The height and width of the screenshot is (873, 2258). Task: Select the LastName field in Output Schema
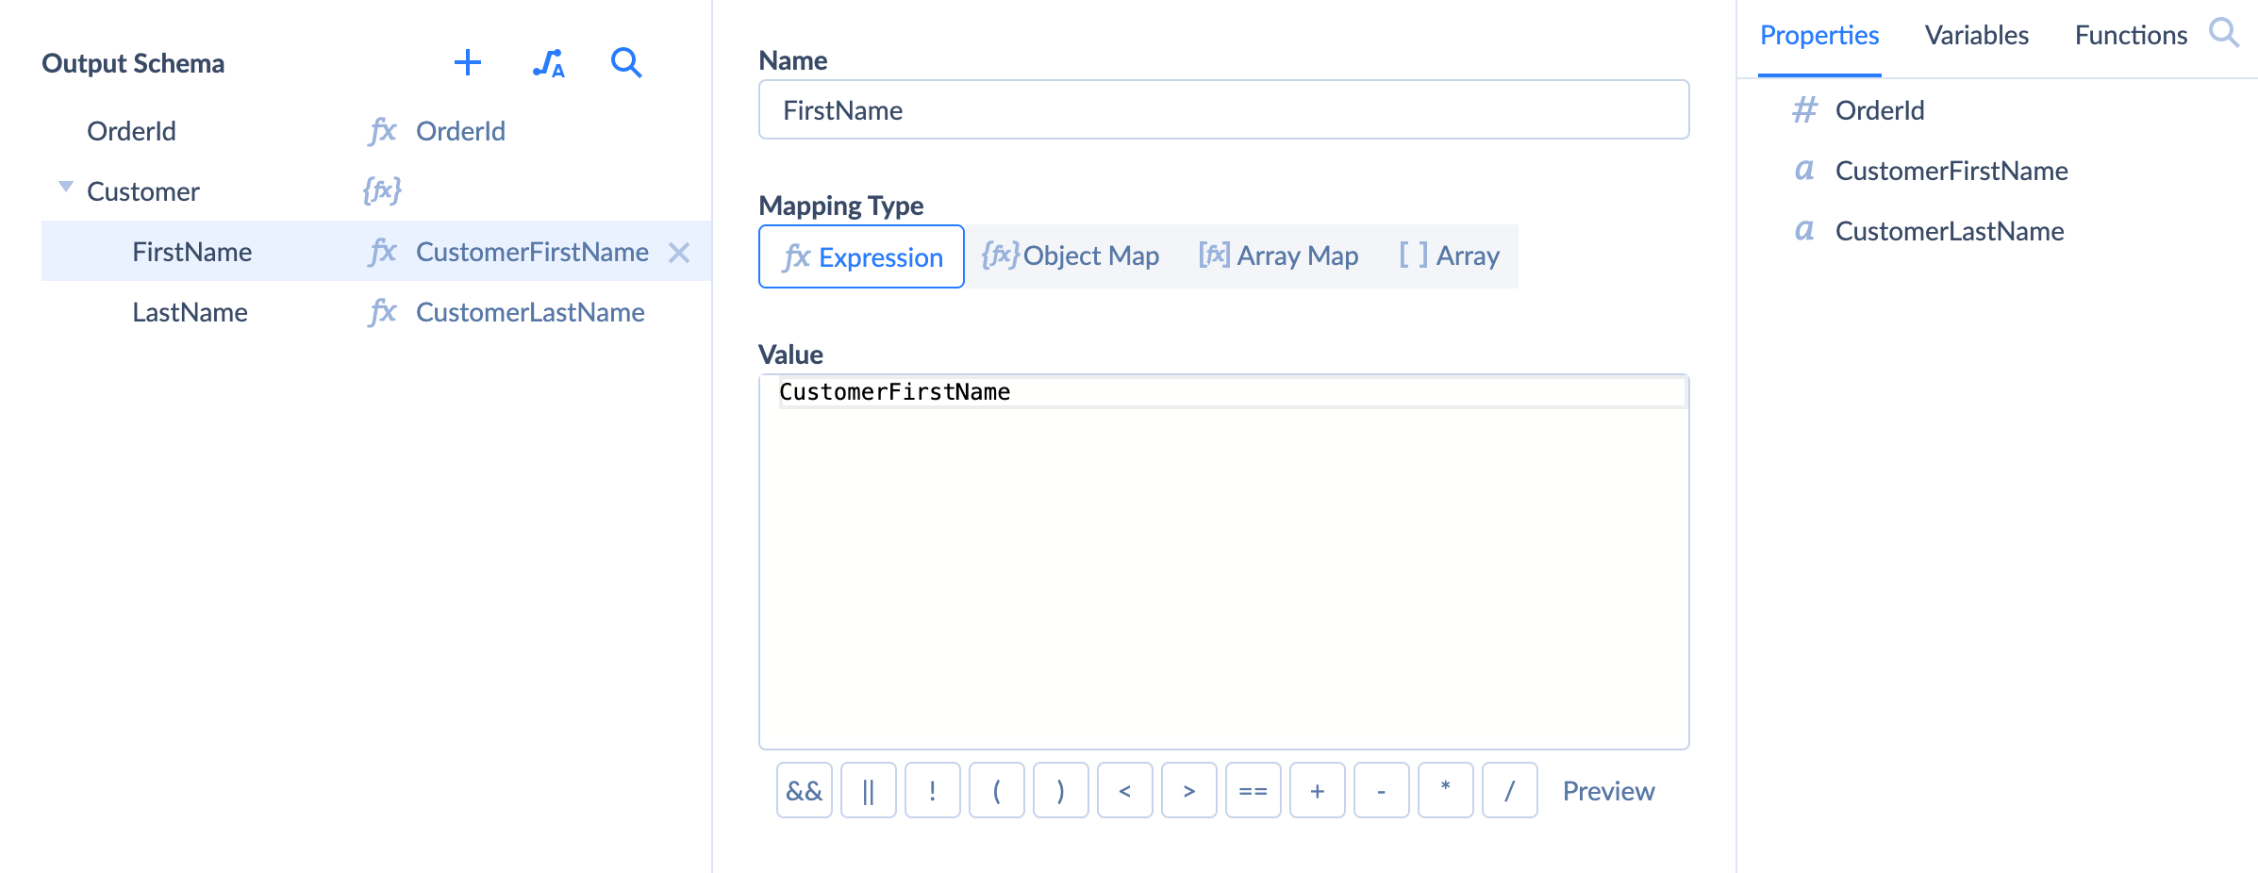coord(191,312)
